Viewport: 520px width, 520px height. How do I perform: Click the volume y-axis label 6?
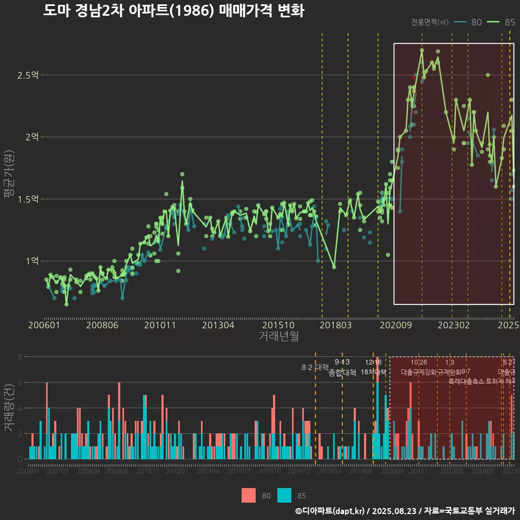coord(20,382)
